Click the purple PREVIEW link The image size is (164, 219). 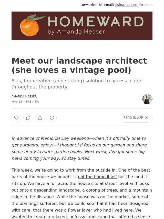coord(33,102)
